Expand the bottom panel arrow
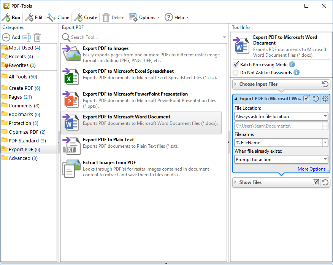 coord(166,263)
